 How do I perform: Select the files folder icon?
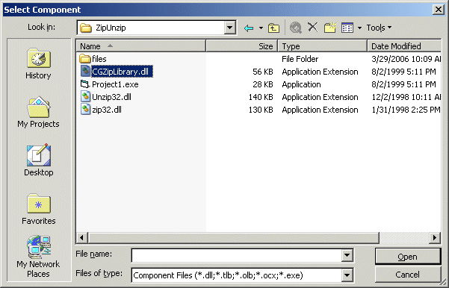pos(84,59)
